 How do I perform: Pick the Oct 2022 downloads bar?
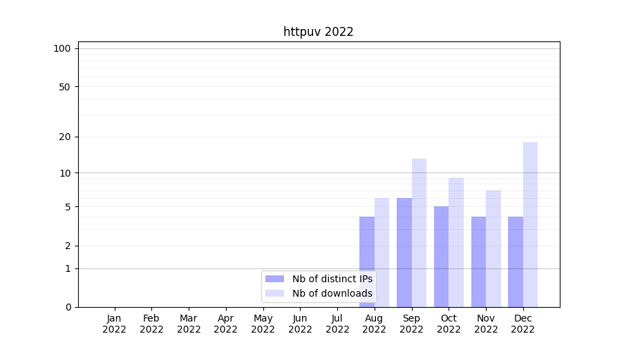[x=456, y=243]
